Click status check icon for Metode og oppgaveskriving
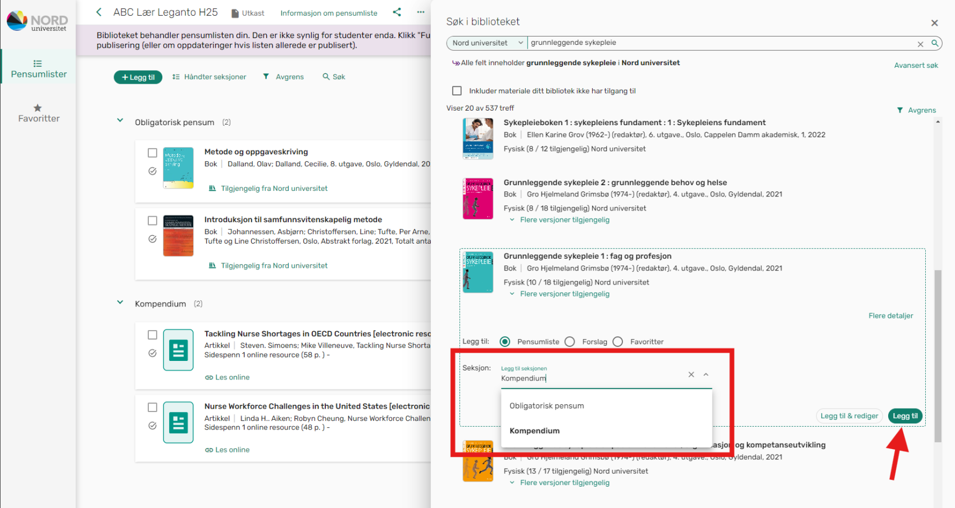 (152, 171)
